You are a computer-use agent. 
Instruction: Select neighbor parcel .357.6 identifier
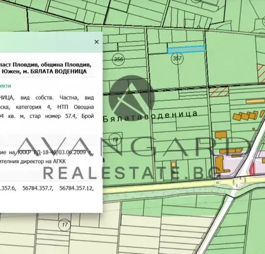point(8,188)
